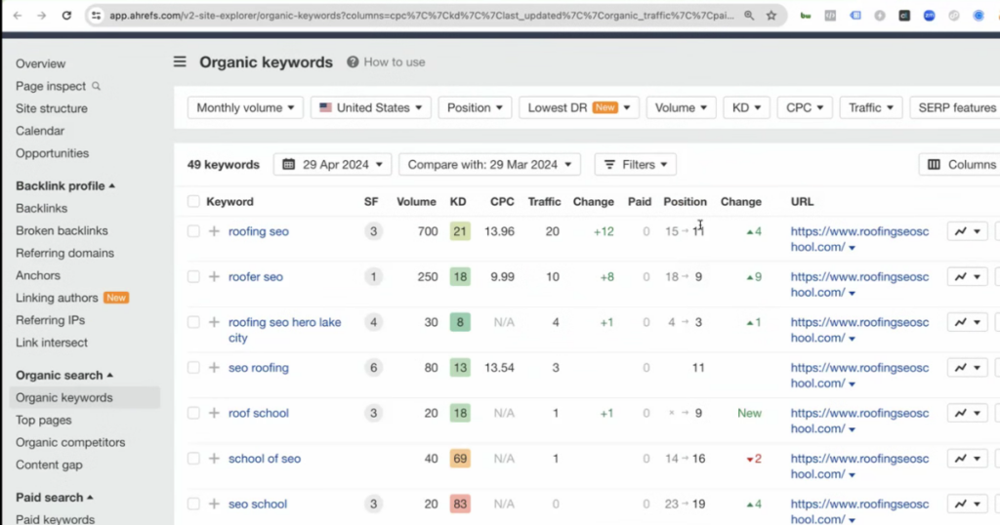Open the trend chart button for roofer seo
The image size is (1000, 525).
(968, 276)
